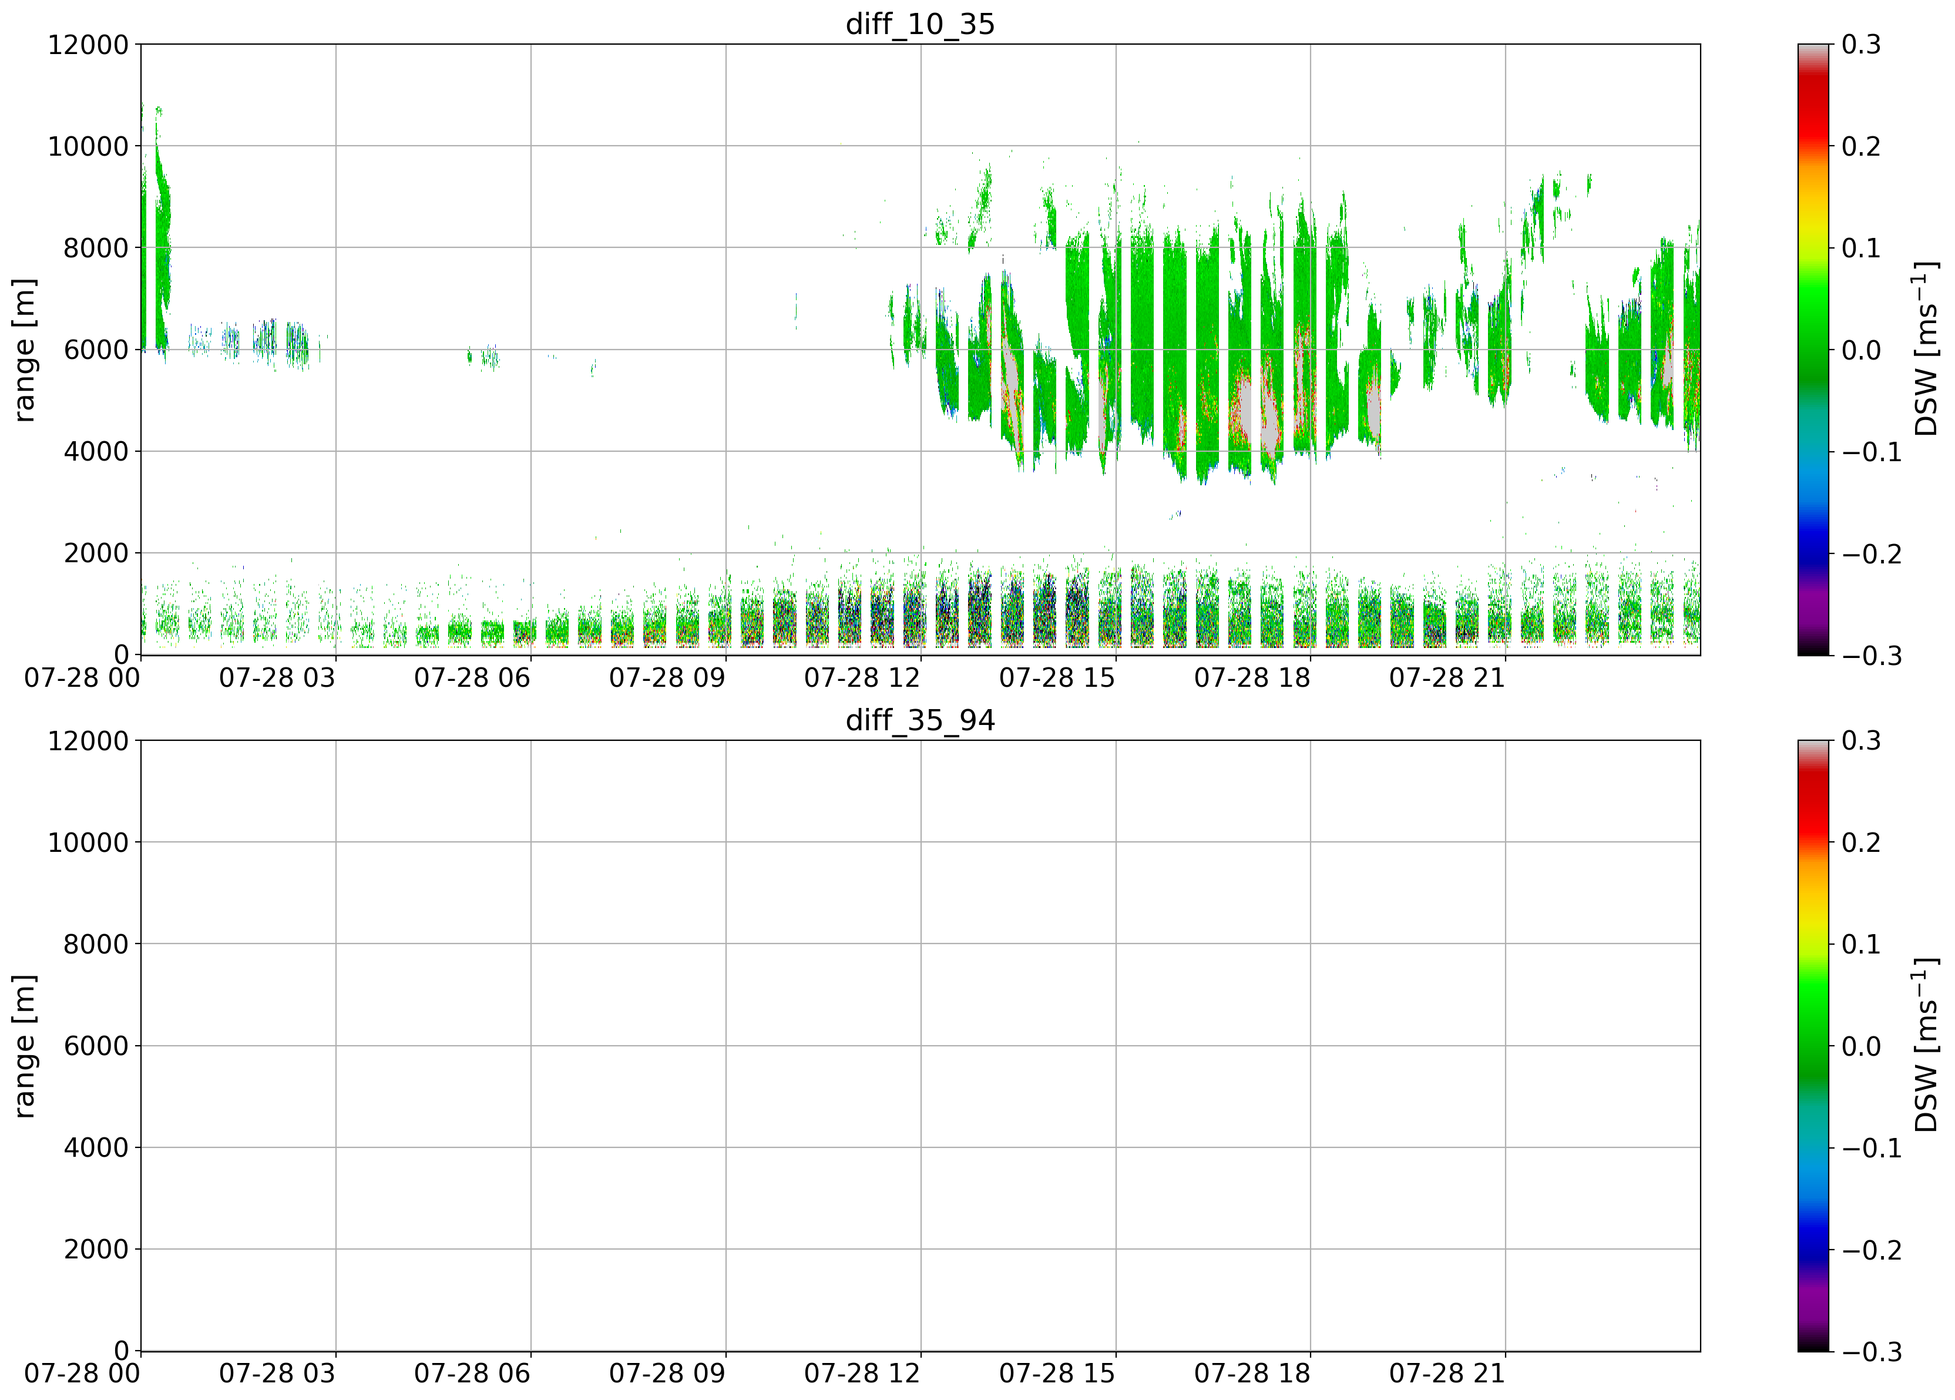Click the 0.0 tick on diff_10_35 colorbar
This screenshot has height=1400, width=1955.
1862,349
